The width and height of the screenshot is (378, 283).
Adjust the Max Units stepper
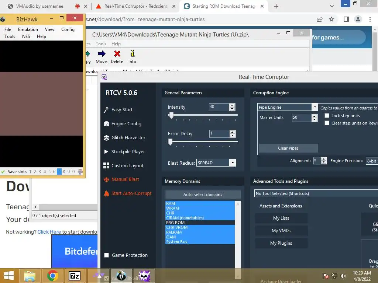pos(315,118)
